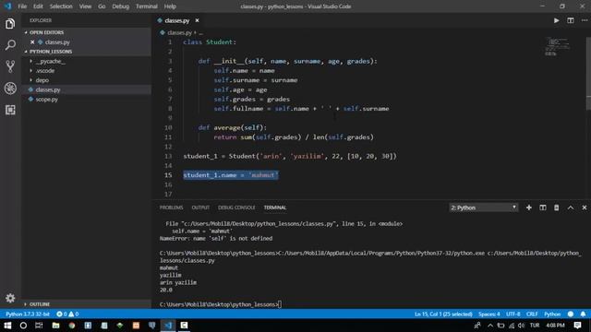
Task: Split the editor to the right
Action: pos(571,20)
